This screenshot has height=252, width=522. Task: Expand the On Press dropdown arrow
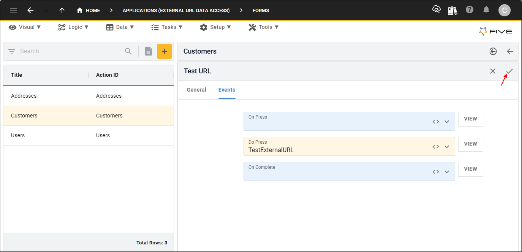point(447,122)
